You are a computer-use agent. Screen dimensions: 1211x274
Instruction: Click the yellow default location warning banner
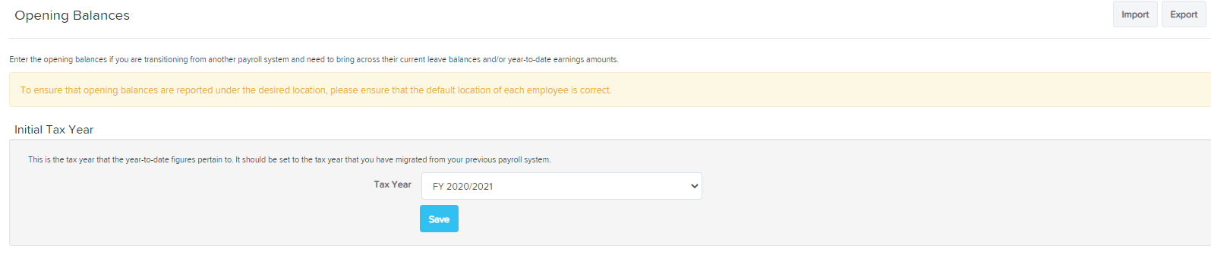coord(610,90)
